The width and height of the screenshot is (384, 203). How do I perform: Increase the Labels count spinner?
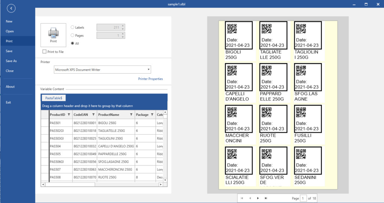click(123, 26)
